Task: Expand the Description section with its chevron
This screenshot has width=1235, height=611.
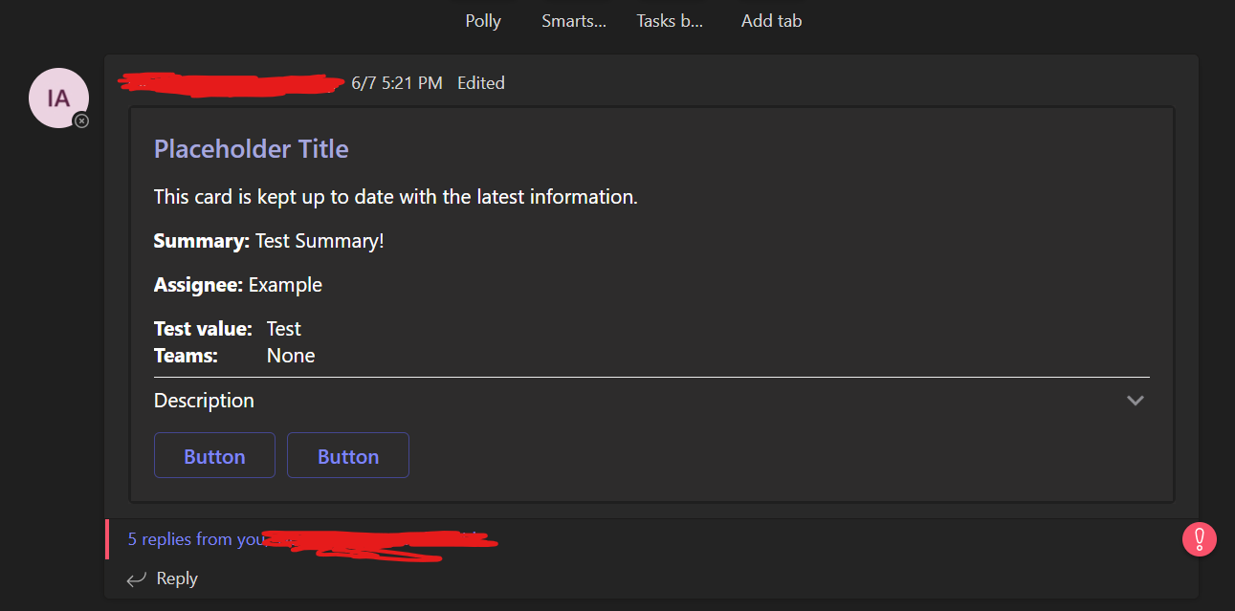Action: [1136, 401]
